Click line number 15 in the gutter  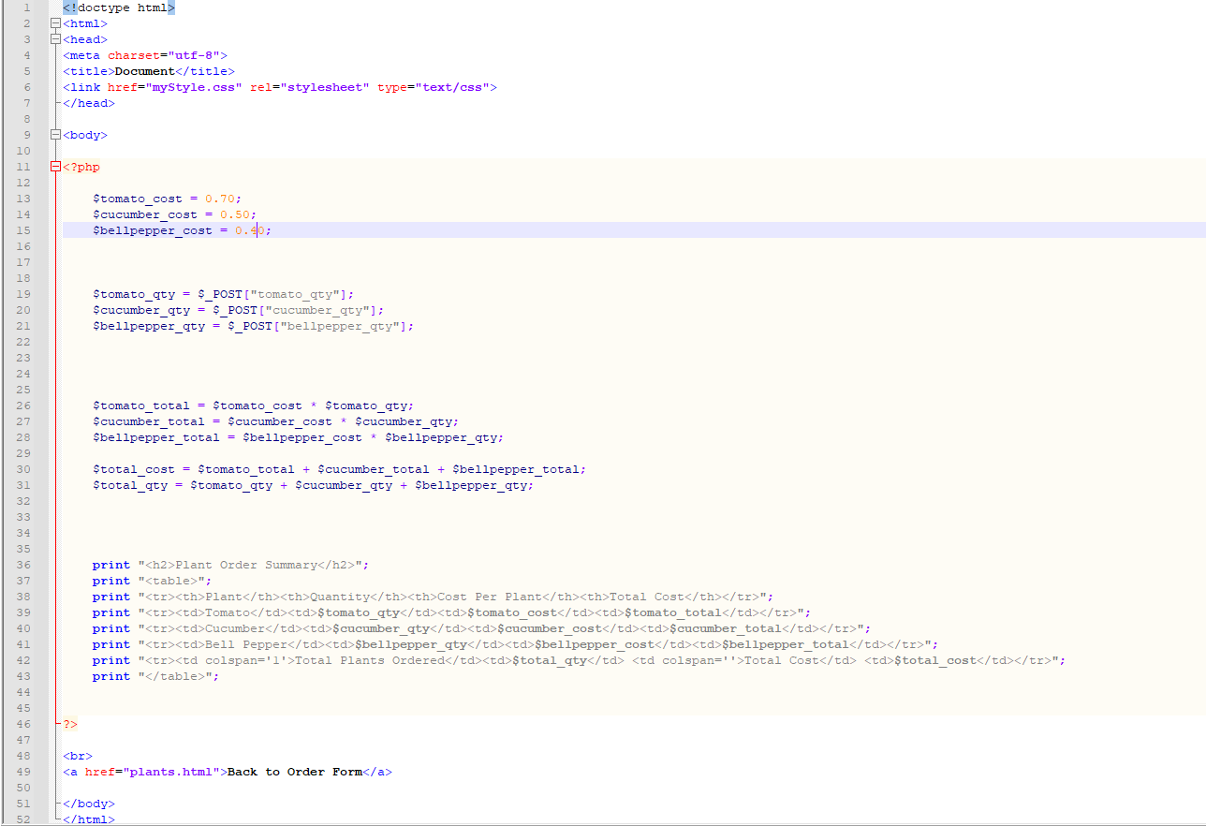pos(23,229)
